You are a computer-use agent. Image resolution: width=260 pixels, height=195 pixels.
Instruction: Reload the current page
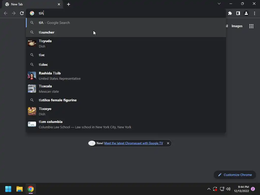(x=22, y=13)
